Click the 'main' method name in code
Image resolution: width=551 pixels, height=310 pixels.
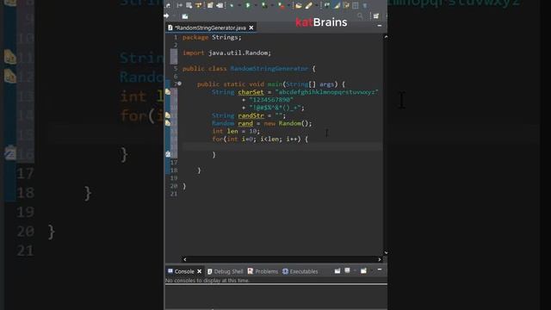pos(275,84)
